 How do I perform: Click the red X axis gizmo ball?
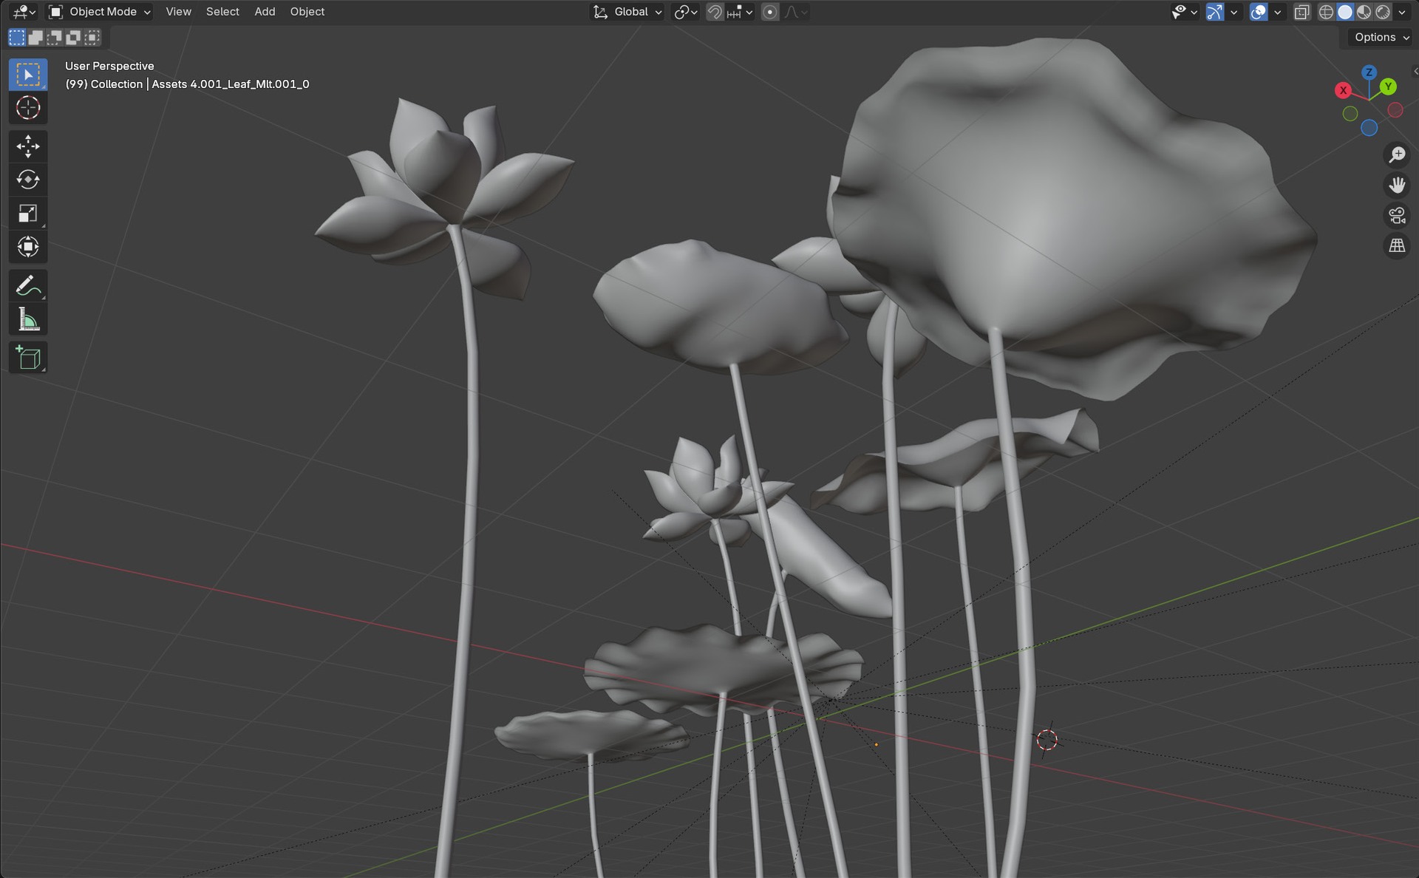tap(1343, 90)
